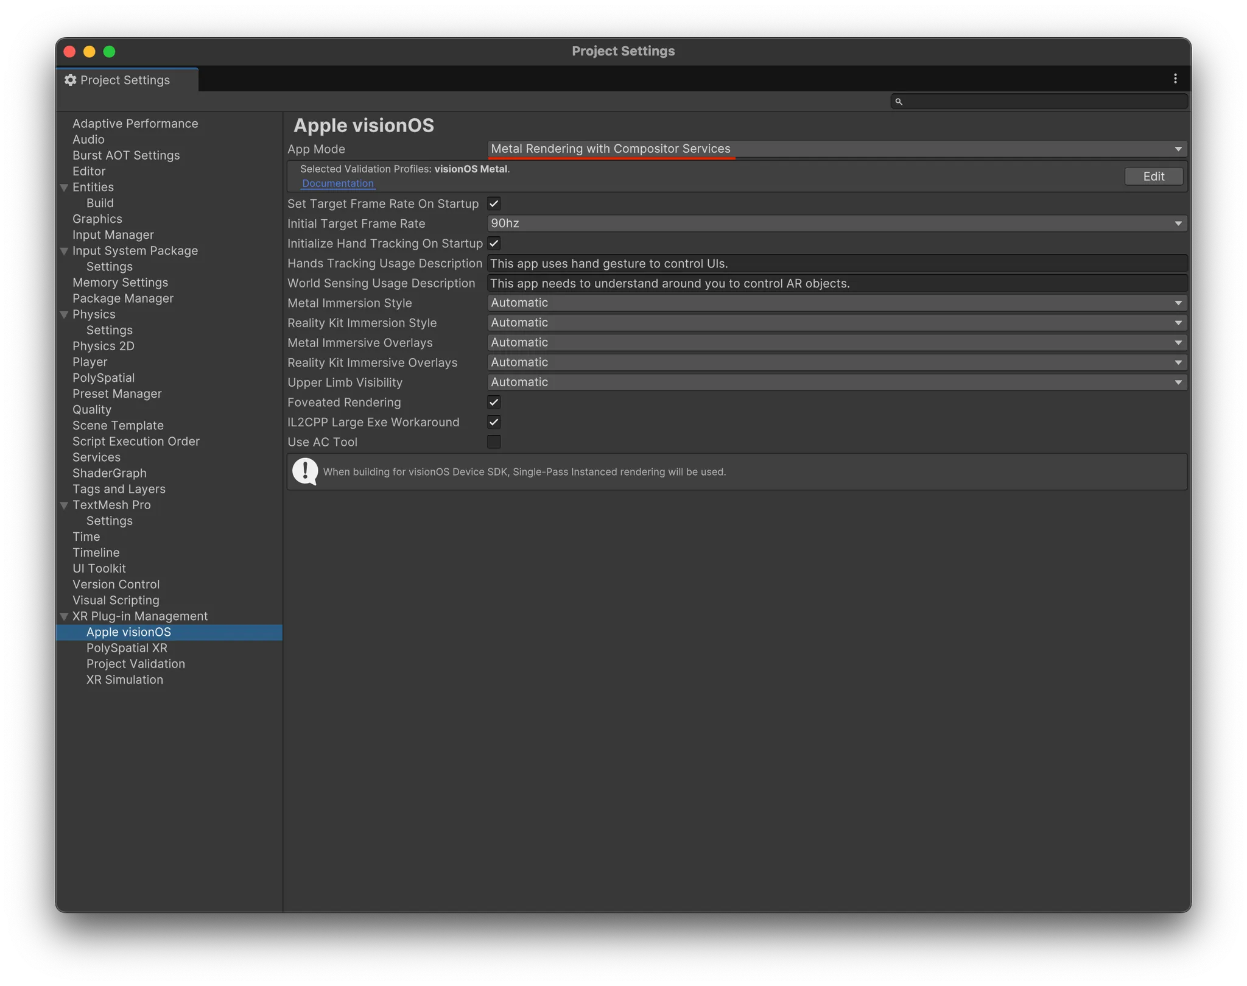Select Build under Entities
The height and width of the screenshot is (986, 1247).
tap(100, 203)
